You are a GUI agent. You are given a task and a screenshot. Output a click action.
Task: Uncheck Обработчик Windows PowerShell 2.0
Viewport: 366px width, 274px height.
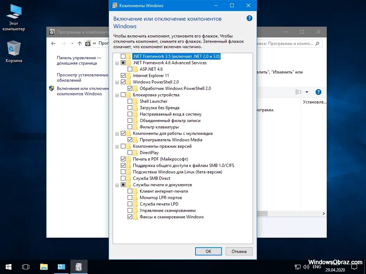[130, 88]
